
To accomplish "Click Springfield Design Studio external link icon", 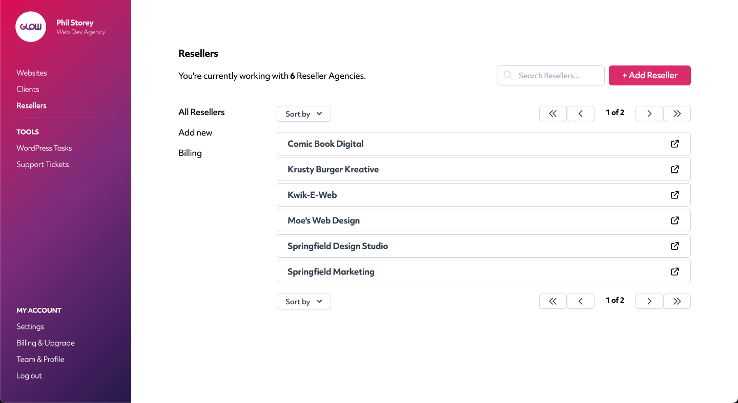I will pos(675,246).
